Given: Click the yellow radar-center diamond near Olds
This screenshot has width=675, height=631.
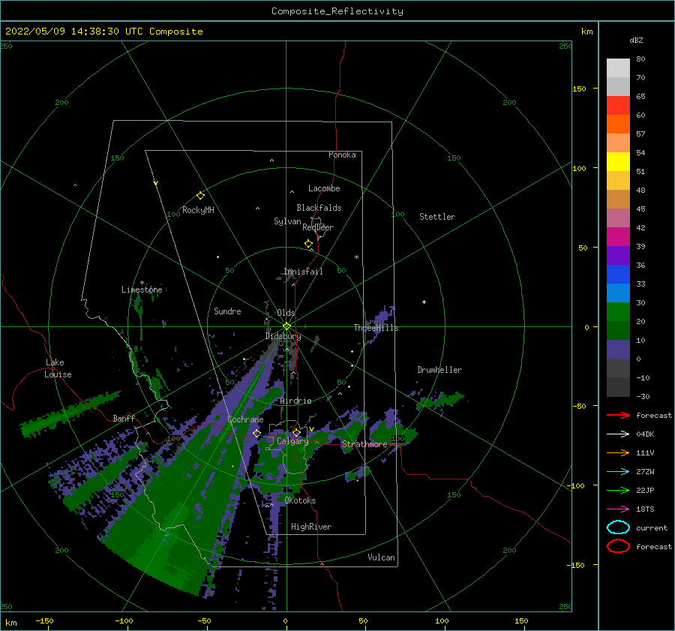Looking at the screenshot, I should coord(286,326).
